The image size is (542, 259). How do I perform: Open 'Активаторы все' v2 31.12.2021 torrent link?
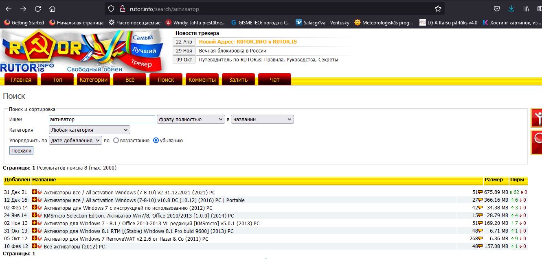click(x=129, y=192)
